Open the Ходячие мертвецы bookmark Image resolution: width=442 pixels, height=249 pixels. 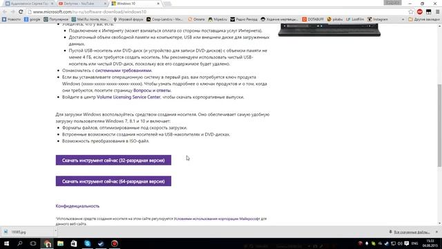279,19
